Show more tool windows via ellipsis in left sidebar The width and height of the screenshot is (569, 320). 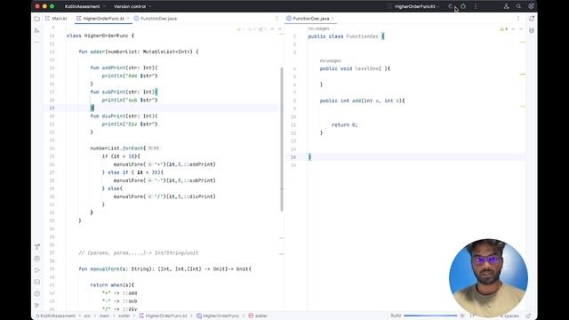(x=37, y=42)
